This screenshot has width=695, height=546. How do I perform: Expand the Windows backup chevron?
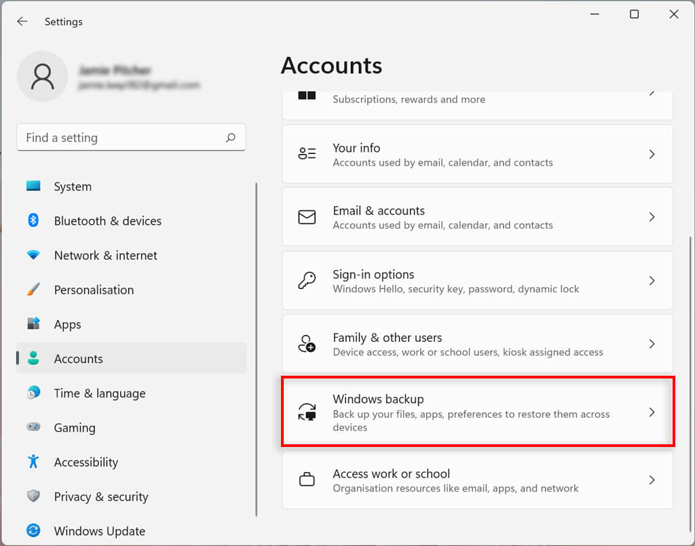(652, 412)
